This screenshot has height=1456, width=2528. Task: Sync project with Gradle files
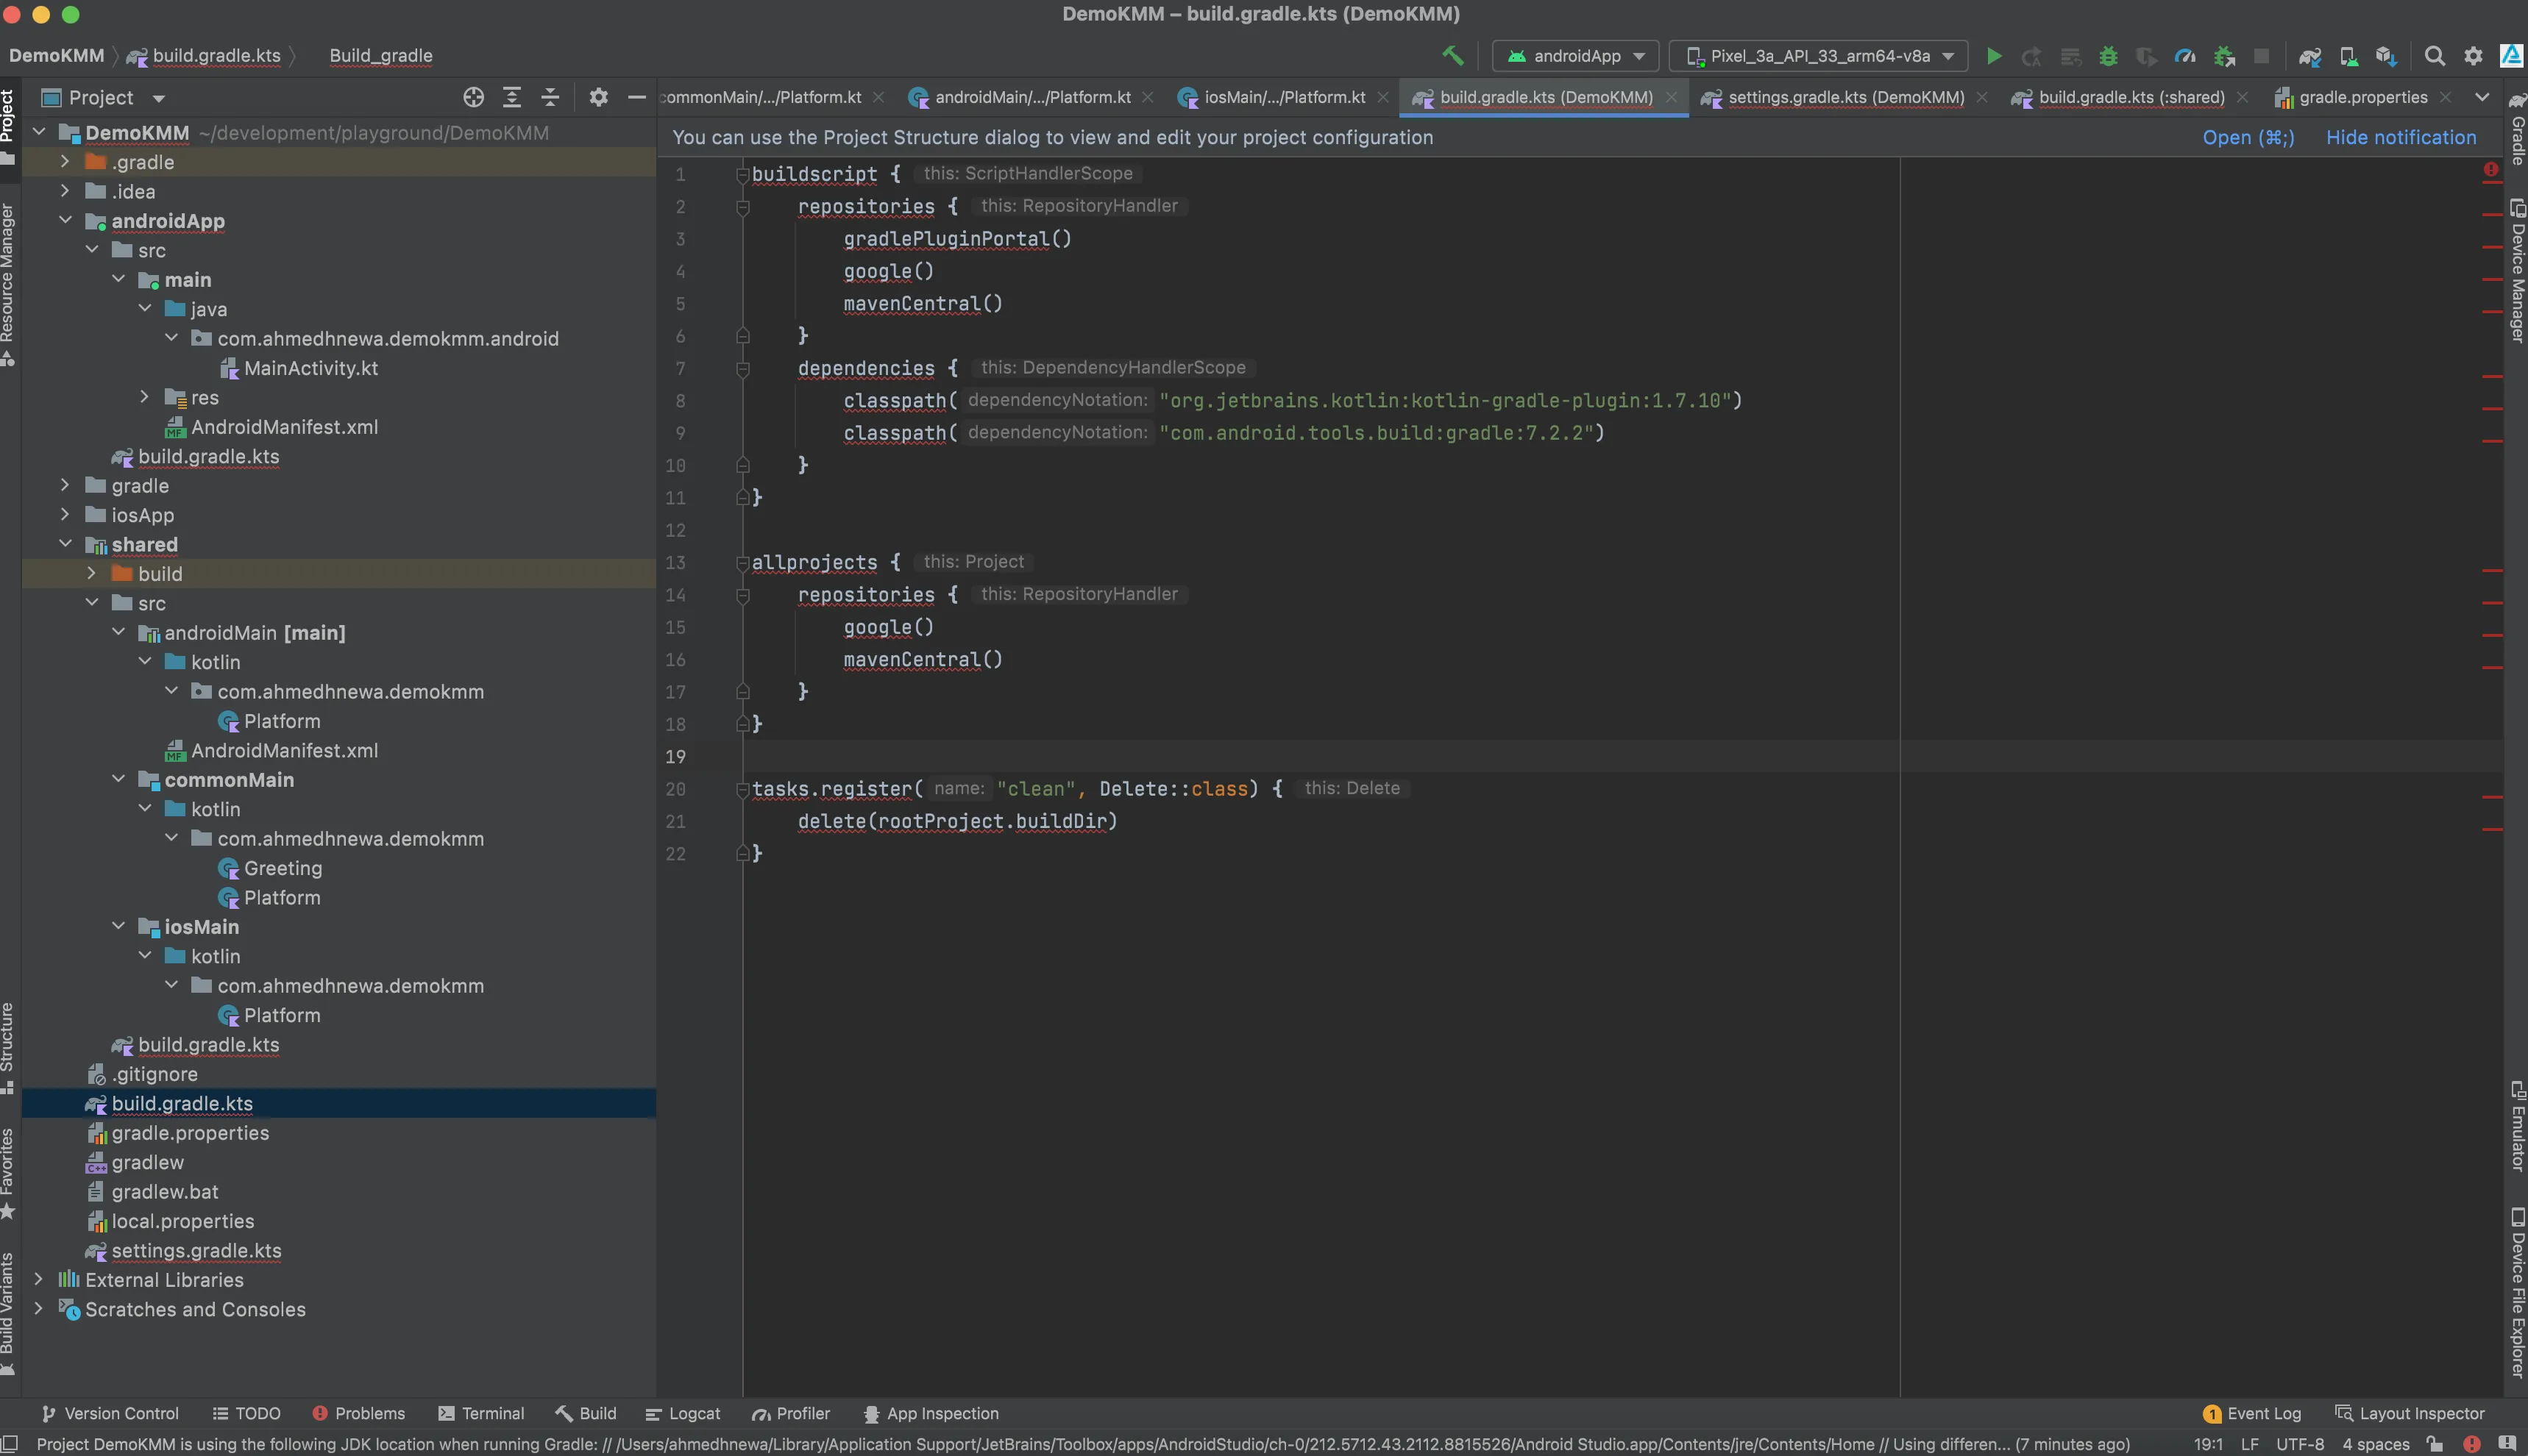(2309, 56)
